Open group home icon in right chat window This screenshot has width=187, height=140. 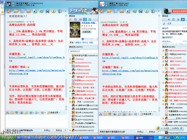tap(102, 11)
